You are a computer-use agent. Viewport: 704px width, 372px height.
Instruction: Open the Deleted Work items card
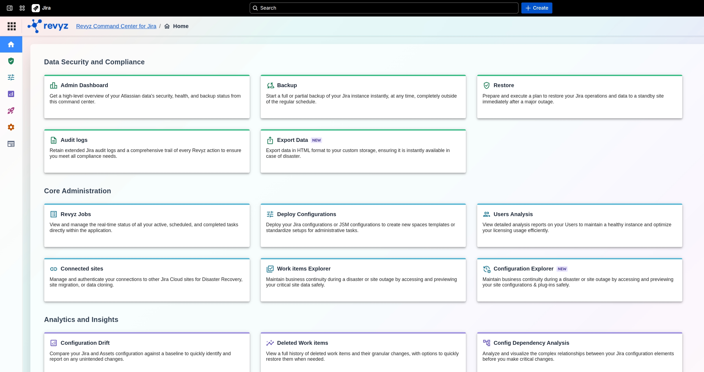point(363,352)
